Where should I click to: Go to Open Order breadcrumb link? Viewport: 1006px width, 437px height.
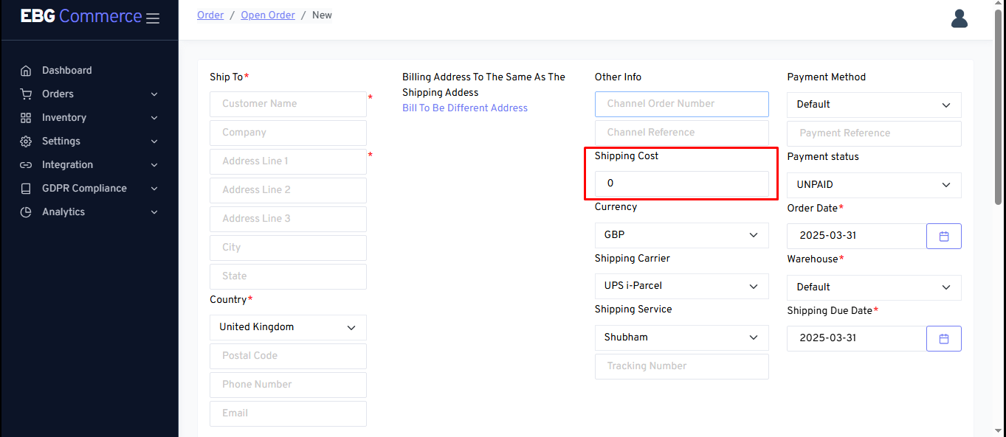tap(268, 15)
